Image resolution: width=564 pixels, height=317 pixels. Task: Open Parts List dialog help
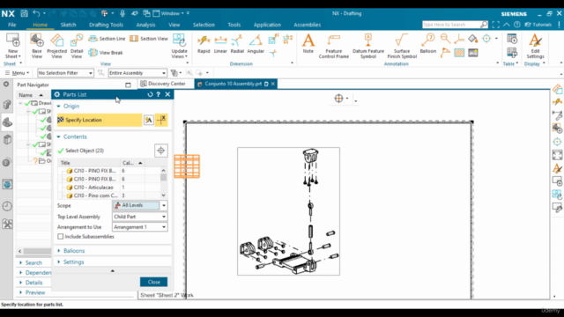point(159,94)
